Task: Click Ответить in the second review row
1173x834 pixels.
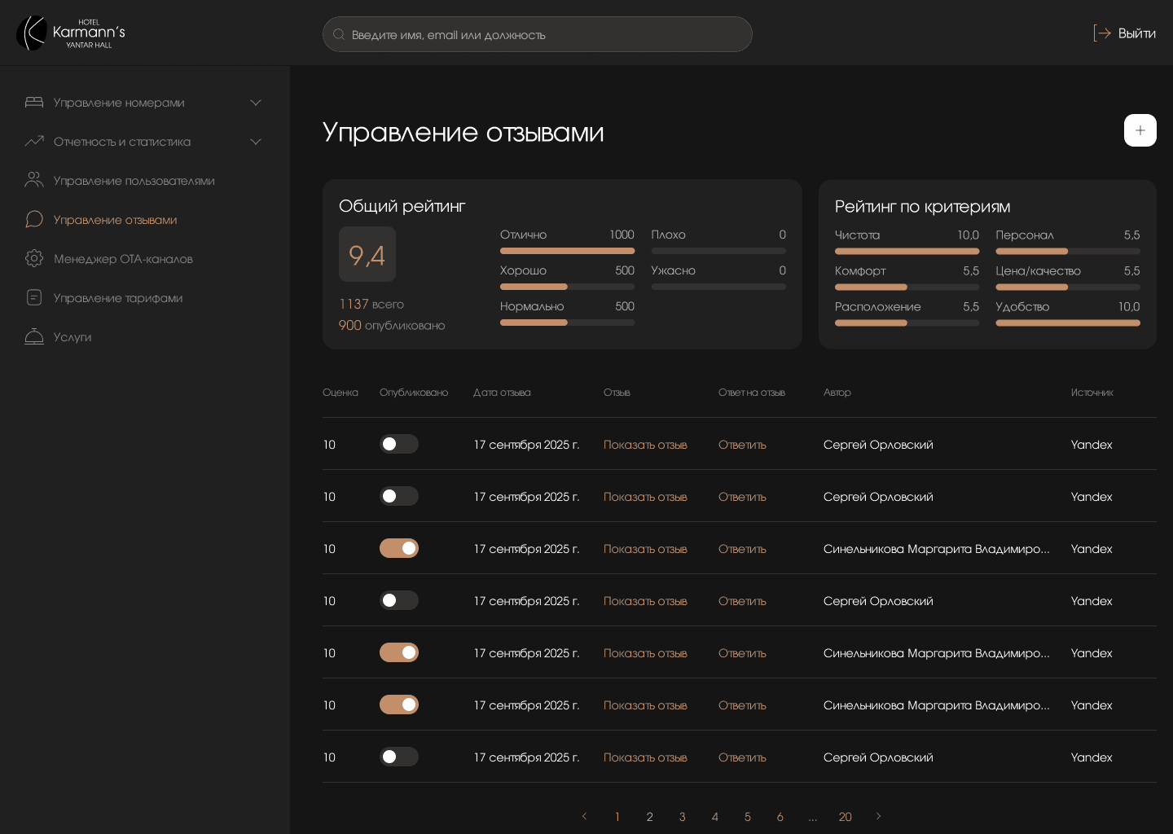Action: pos(742,497)
